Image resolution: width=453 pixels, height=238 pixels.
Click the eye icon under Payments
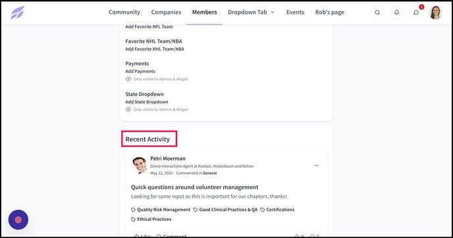128,79
